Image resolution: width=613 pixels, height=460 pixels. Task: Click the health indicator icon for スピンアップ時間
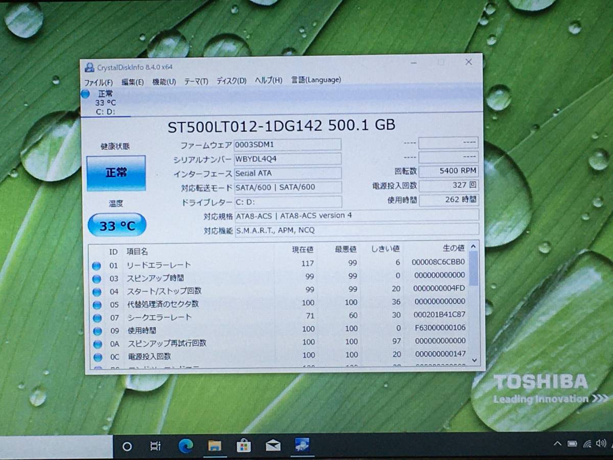[97, 278]
